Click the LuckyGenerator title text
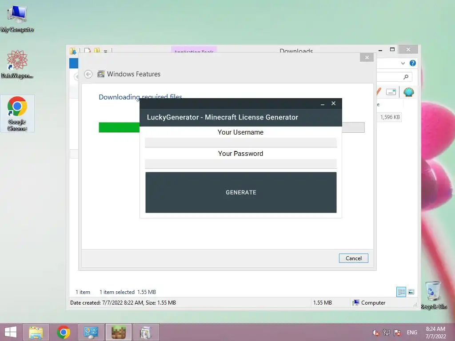Image resolution: width=455 pixels, height=341 pixels. 222,117
